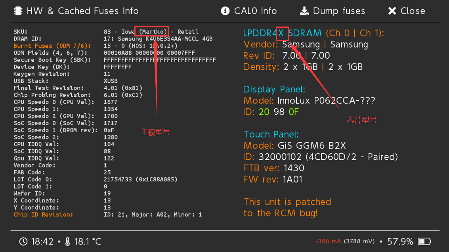Click the 57.9% battery percentage text
Screen dimensions: 449x252
tap(400, 241)
